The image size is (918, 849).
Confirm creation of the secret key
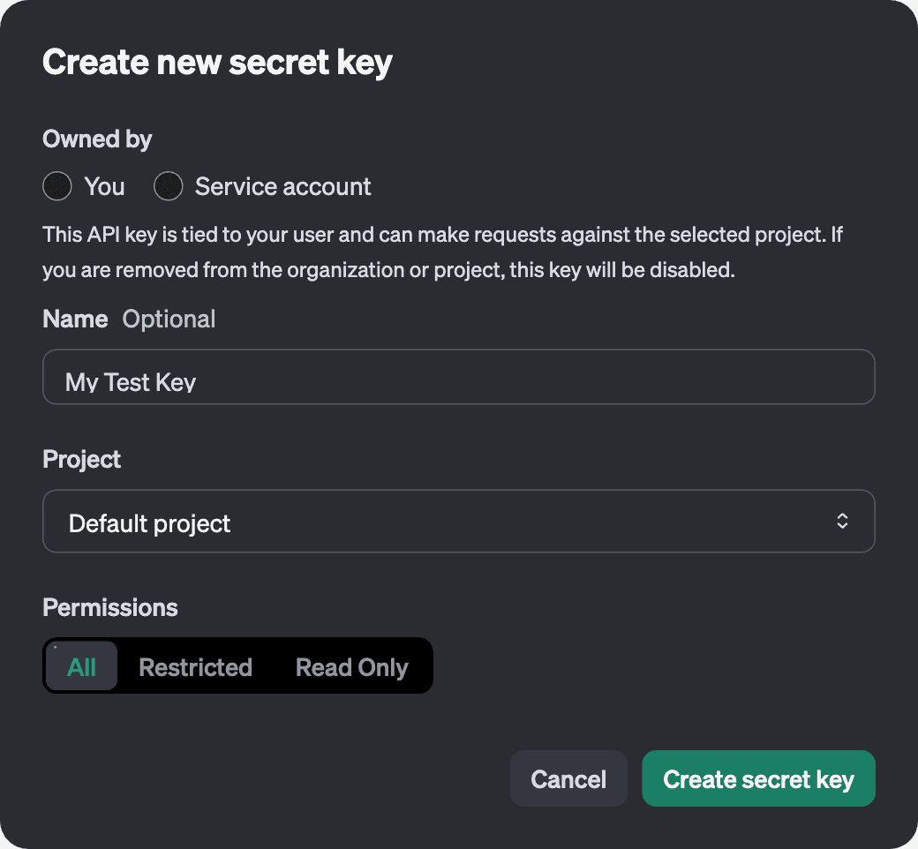(758, 778)
